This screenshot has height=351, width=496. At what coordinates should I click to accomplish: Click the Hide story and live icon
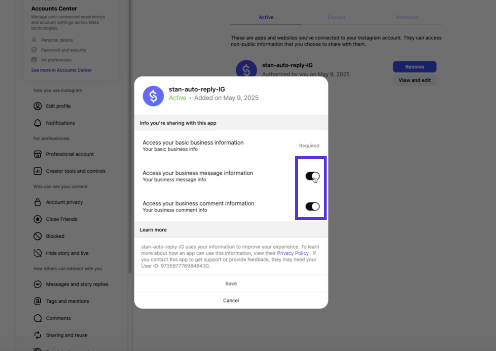(38, 253)
